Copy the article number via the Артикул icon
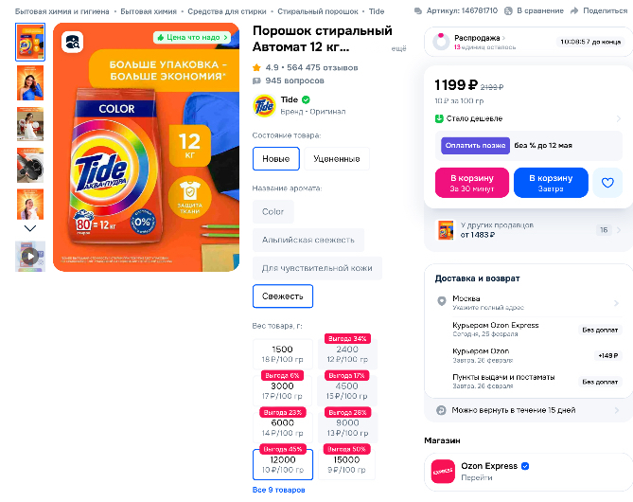The height and width of the screenshot is (502, 633). click(x=418, y=11)
